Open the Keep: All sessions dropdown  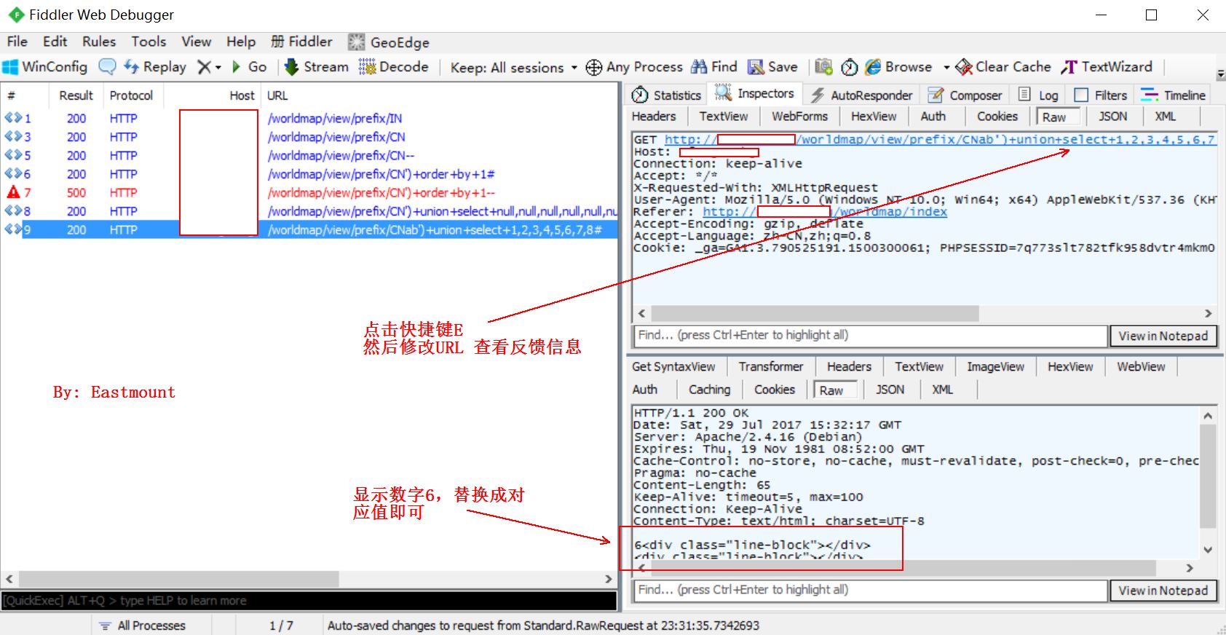(514, 68)
